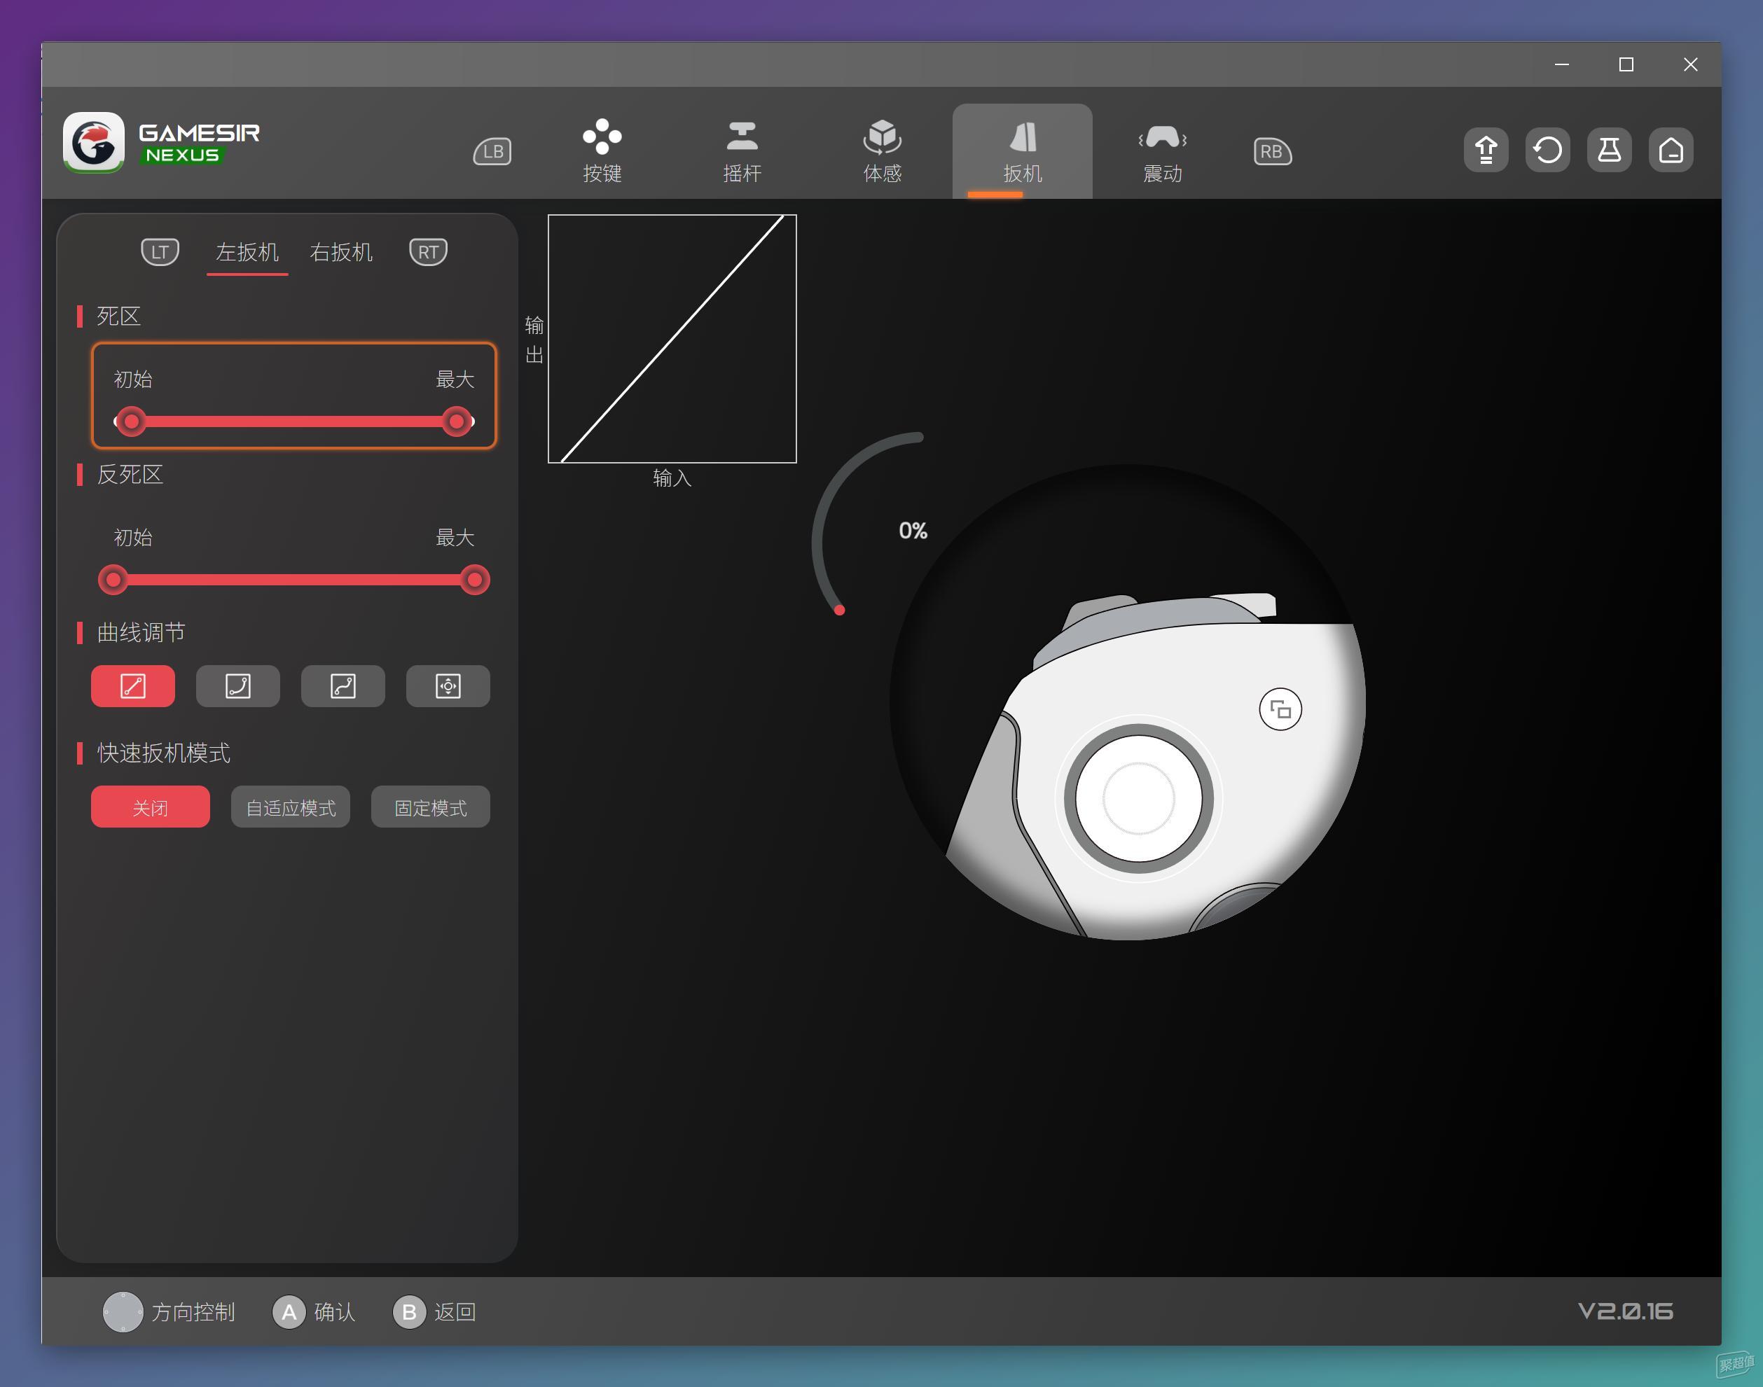Click the screenshot button on controller image
Screen dimensions: 1763x1387
(1280, 710)
